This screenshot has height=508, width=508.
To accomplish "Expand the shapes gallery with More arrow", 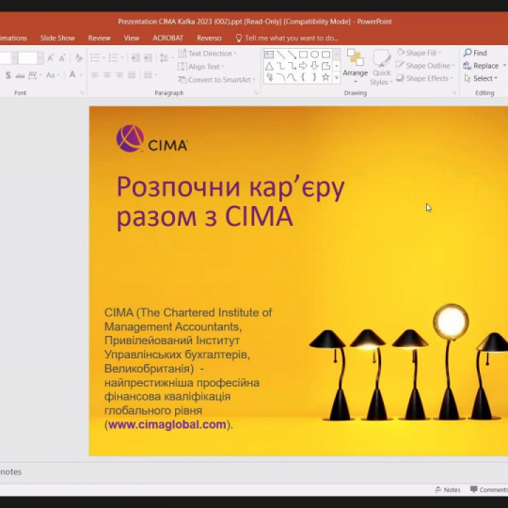I will [336, 78].
